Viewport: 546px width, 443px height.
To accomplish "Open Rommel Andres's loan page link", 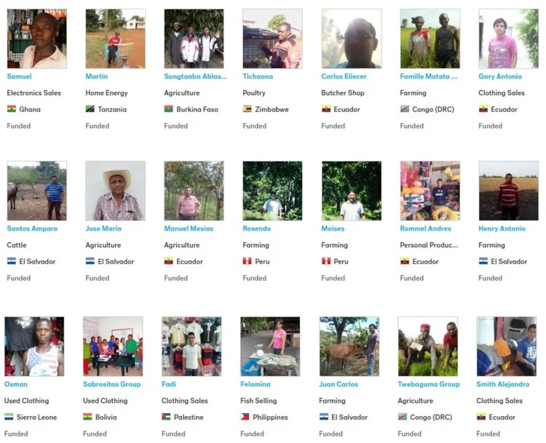I will click(x=425, y=228).
